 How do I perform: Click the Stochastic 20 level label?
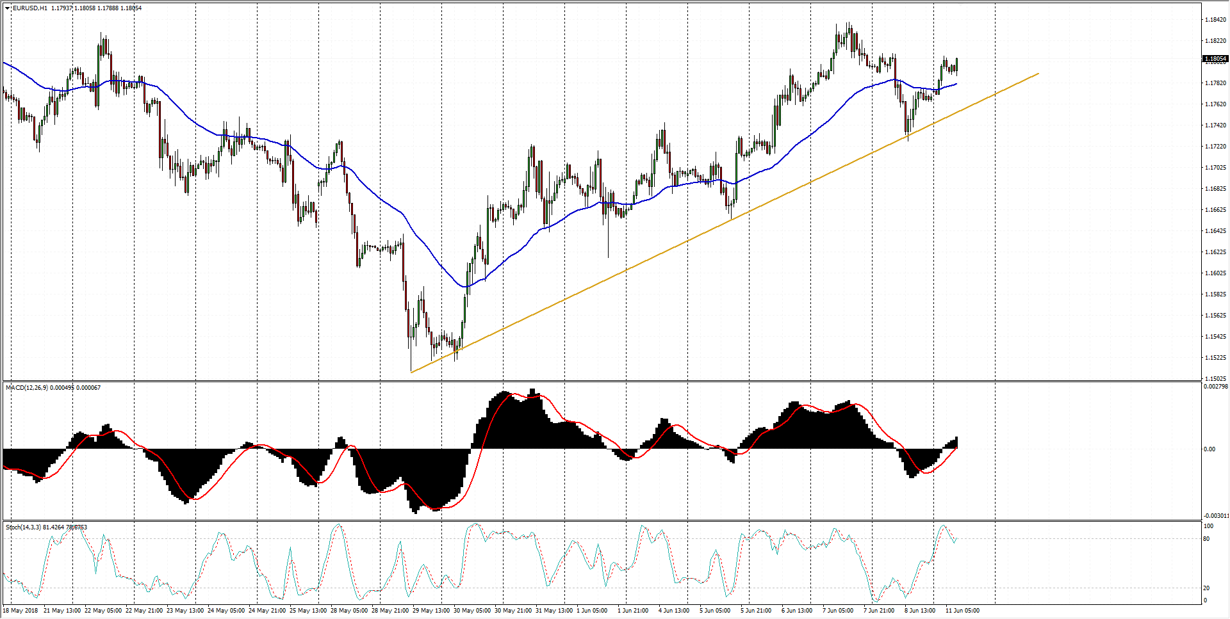(x=1206, y=588)
